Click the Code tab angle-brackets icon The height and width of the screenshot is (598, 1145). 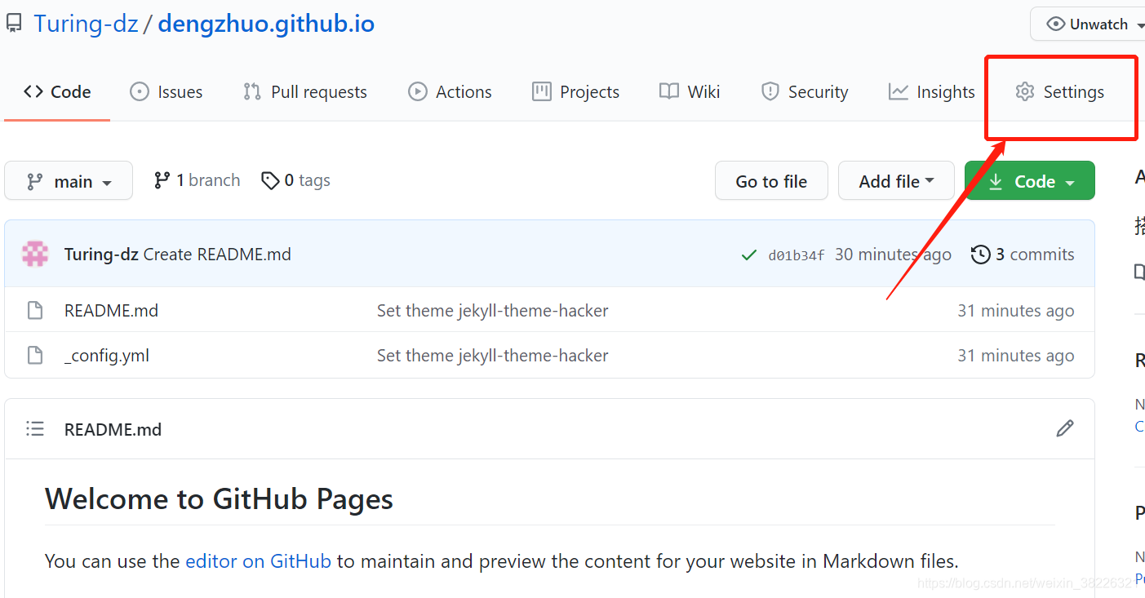click(33, 92)
